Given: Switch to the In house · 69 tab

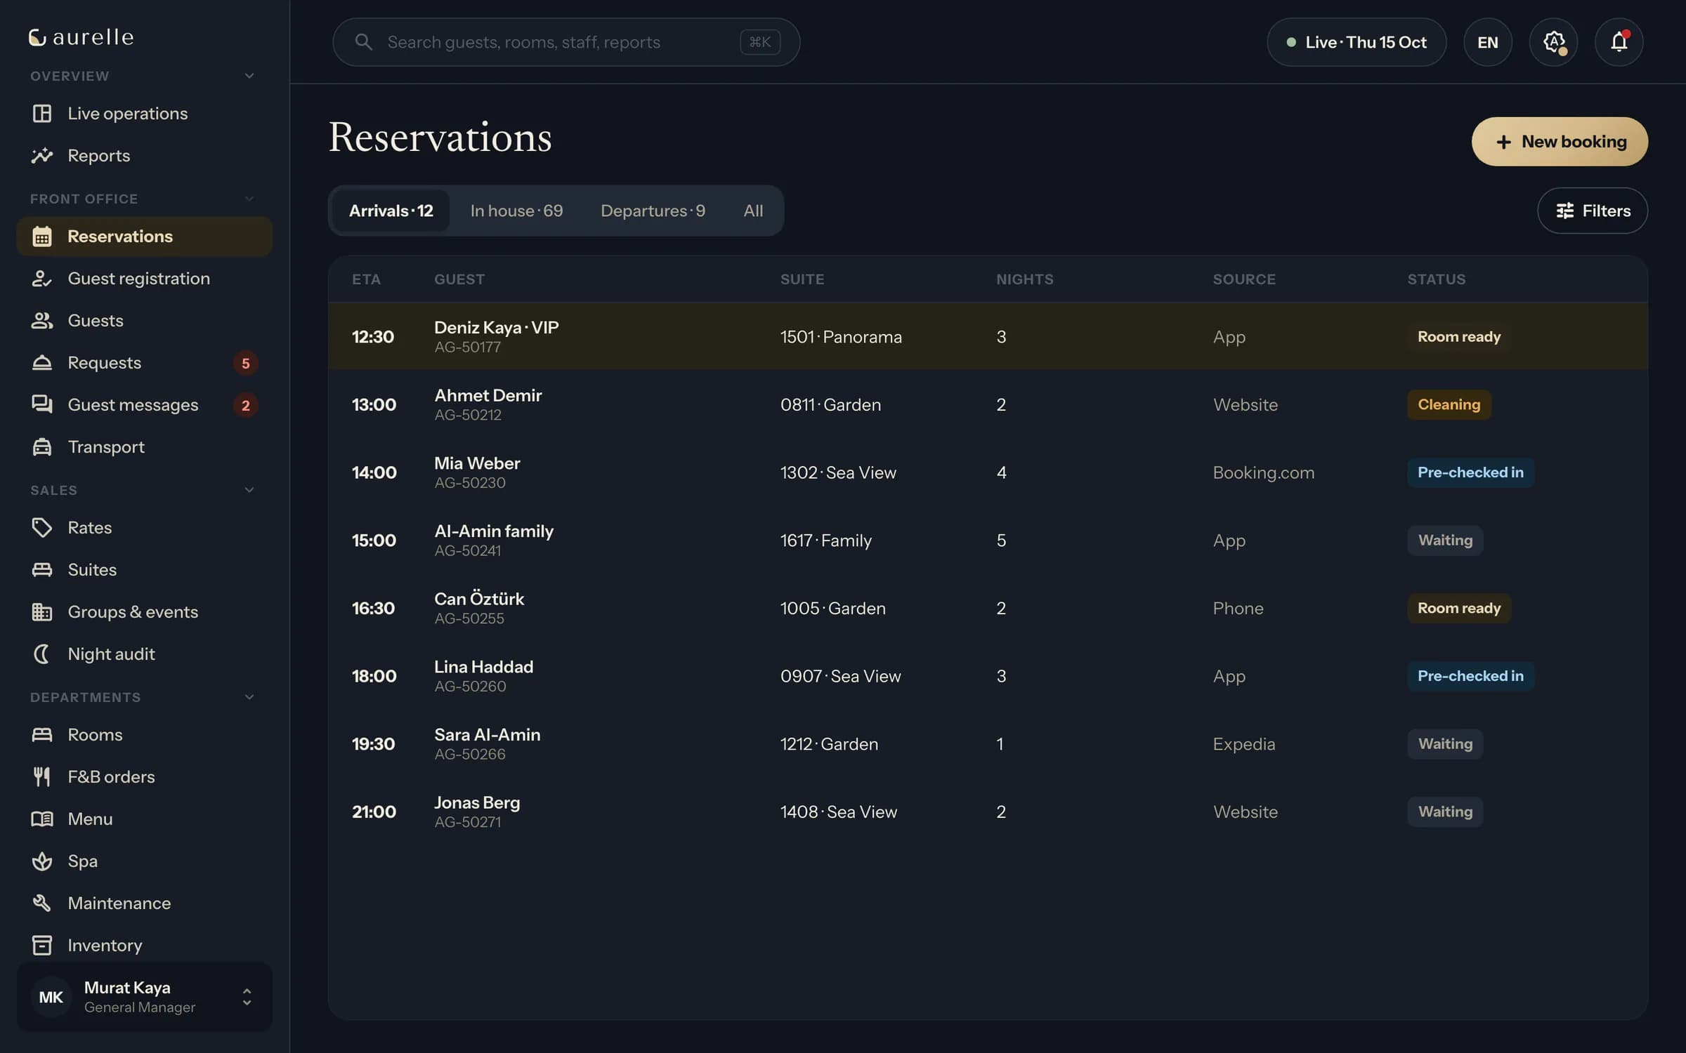Looking at the screenshot, I should point(516,211).
